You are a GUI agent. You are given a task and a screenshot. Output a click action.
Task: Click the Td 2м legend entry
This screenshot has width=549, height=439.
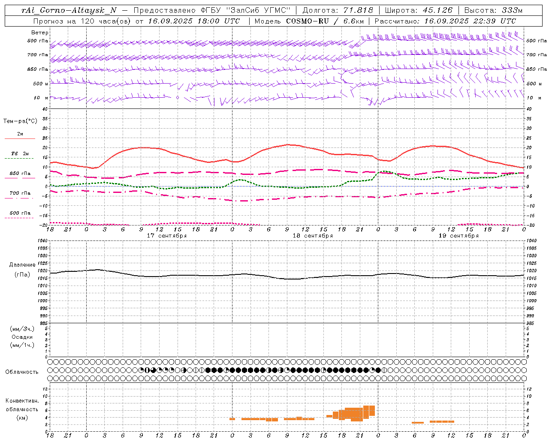pos(20,153)
